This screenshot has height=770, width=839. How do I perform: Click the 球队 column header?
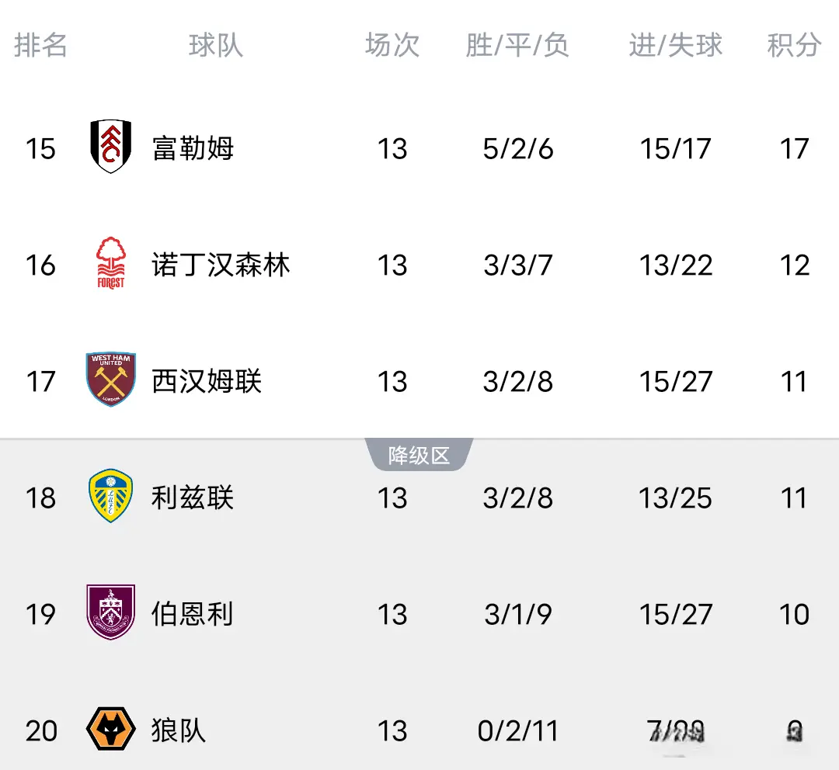[215, 45]
